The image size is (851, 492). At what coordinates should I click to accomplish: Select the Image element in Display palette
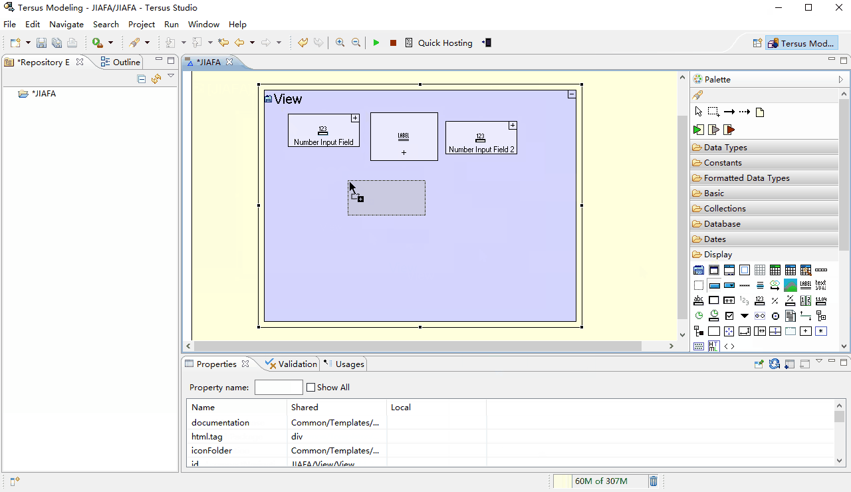tap(790, 285)
